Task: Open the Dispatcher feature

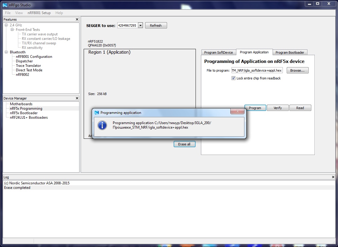Action: click(24, 61)
